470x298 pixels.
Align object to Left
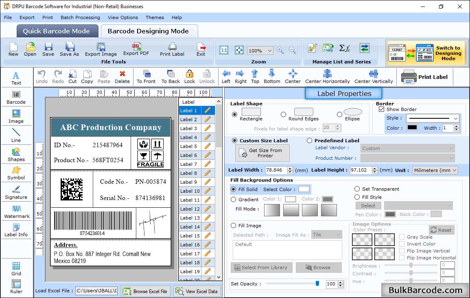[226, 77]
